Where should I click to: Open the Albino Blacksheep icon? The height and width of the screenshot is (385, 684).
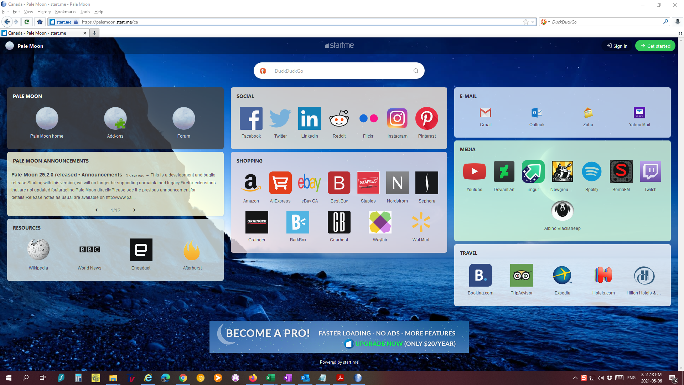point(563,211)
